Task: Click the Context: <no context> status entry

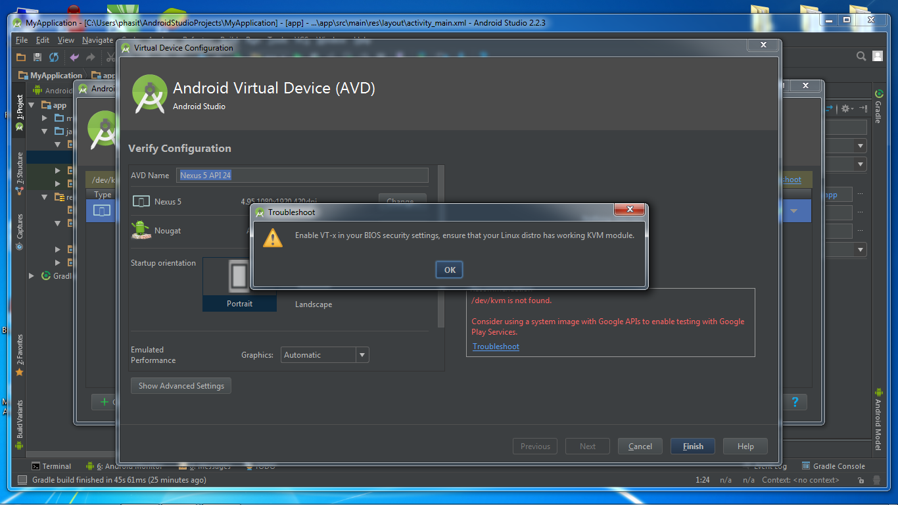Action: (801, 480)
